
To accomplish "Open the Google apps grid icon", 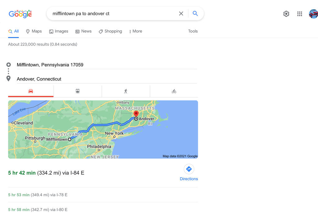I will coord(300,14).
